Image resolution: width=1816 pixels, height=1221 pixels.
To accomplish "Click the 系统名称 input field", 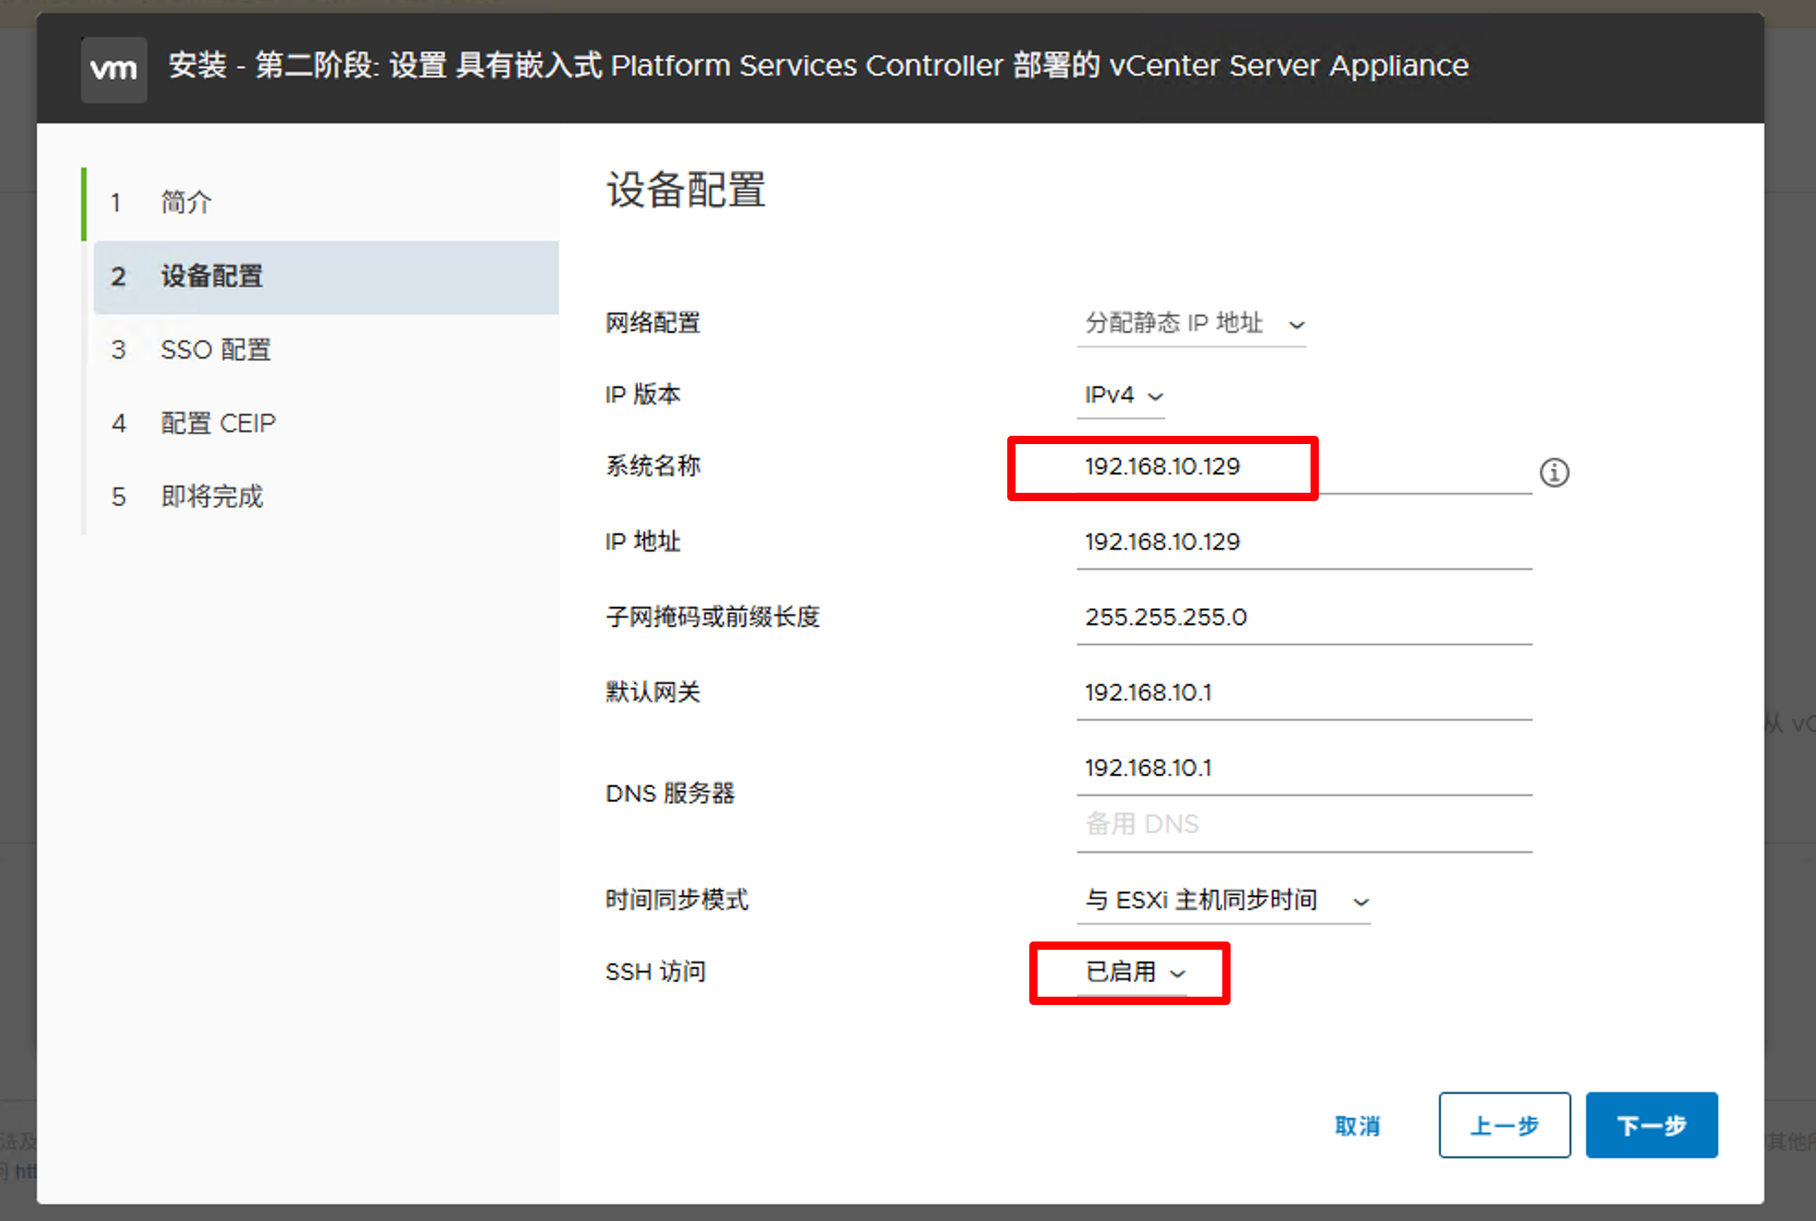I will pos(1304,467).
